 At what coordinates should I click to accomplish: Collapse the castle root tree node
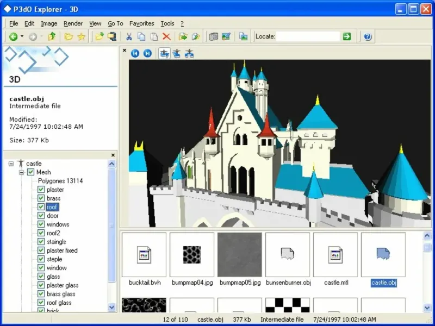tap(11, 164)
